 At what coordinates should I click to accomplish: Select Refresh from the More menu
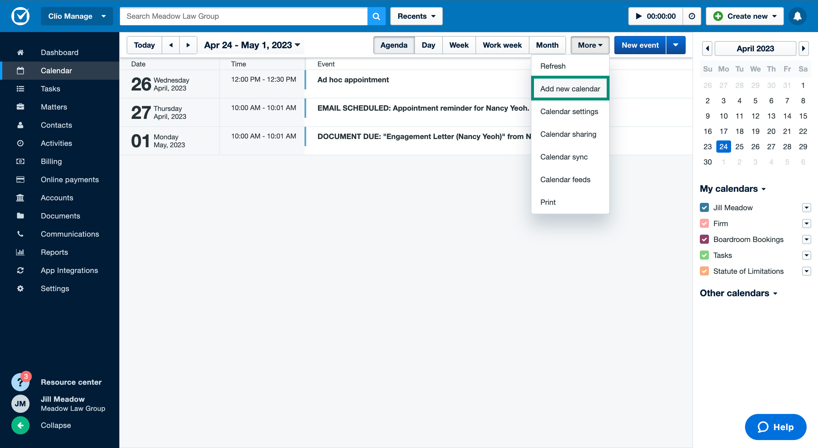point(570,66)
